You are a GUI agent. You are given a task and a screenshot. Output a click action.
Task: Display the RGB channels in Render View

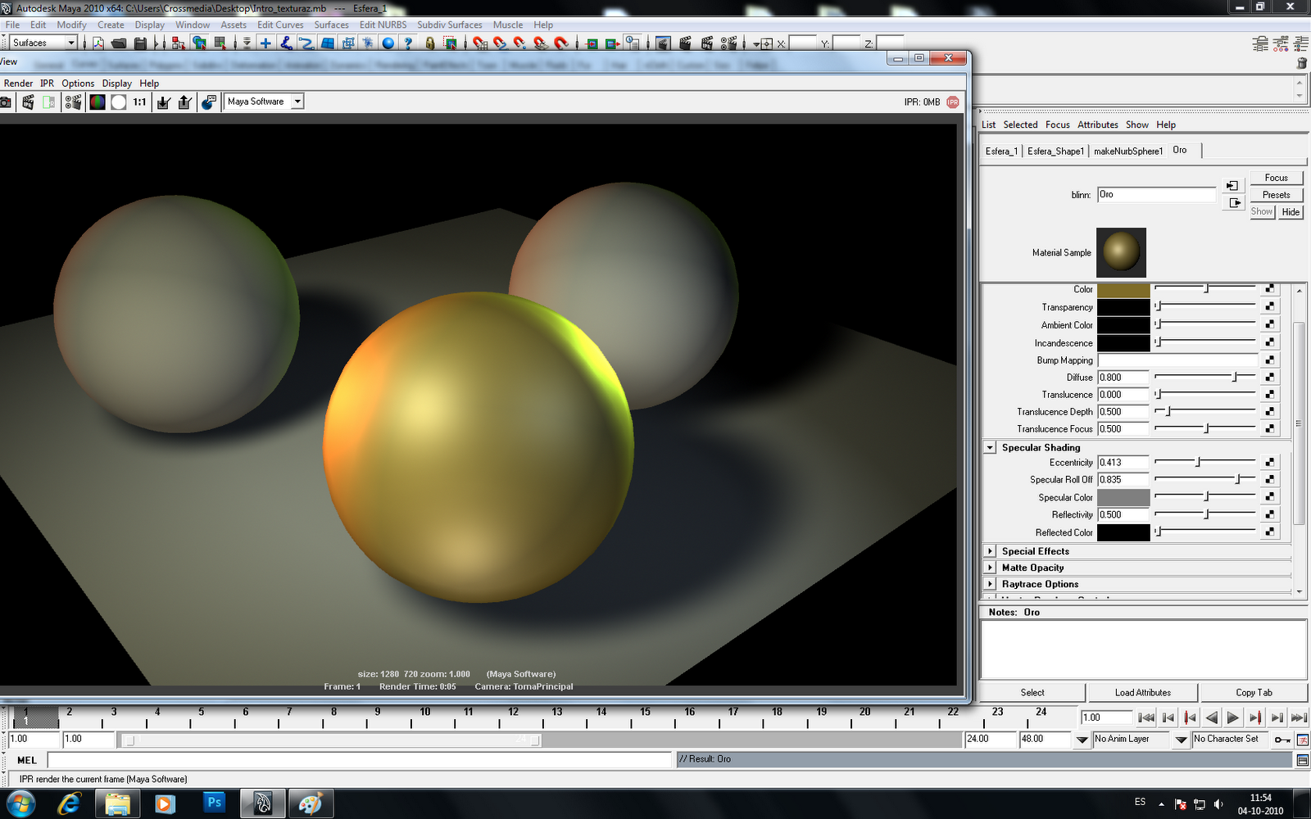click(97, 101)
